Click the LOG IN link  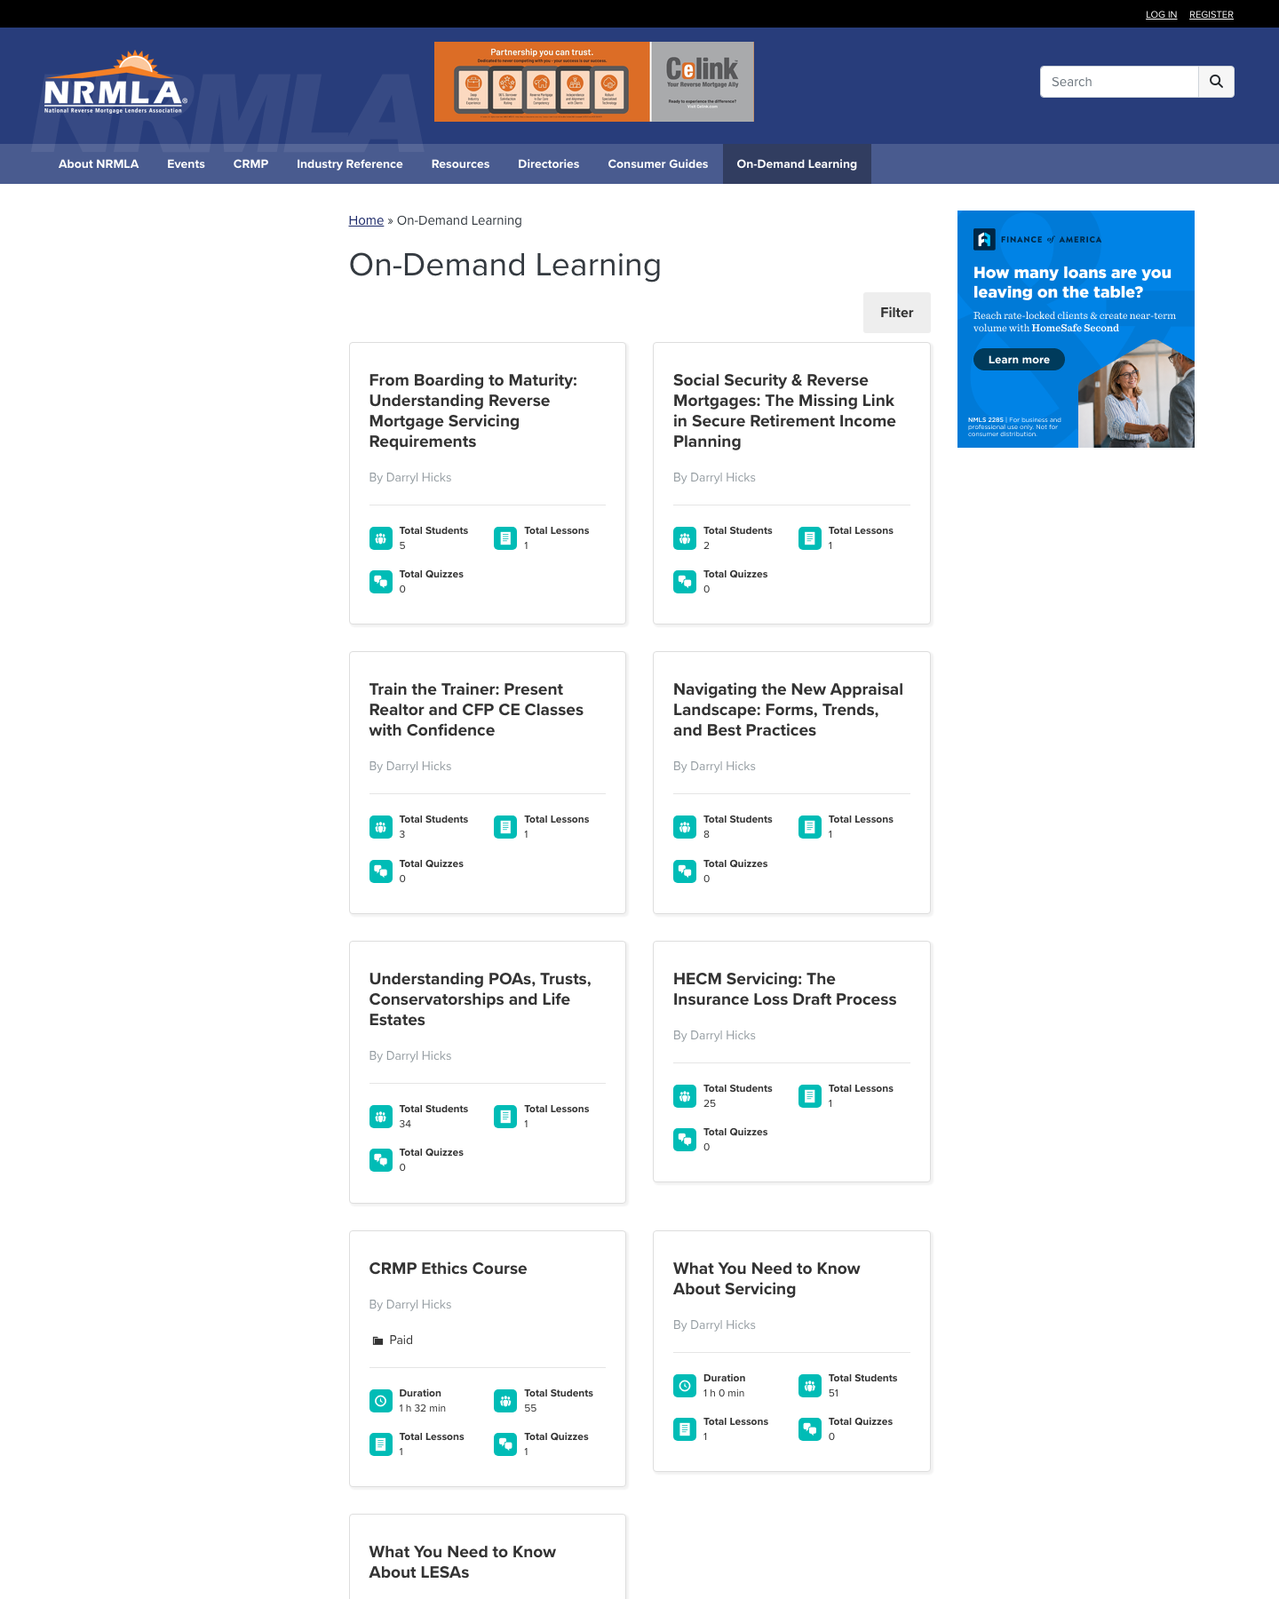pos(1161,14)
